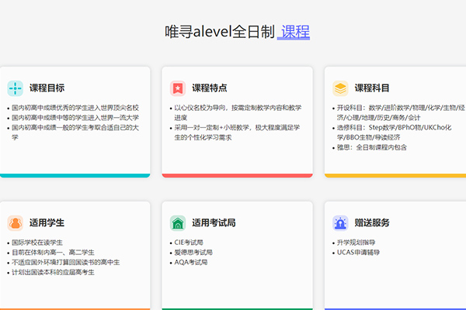
Task: Click the 唯寻alevel全日制 title text
Action: [220, 32]
